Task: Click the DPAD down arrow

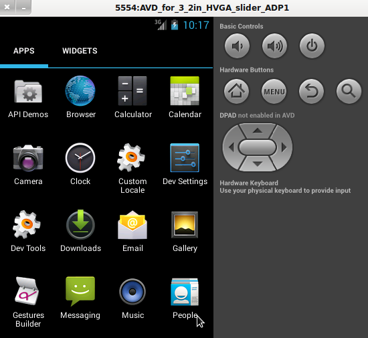Action: tap(258, 164)
